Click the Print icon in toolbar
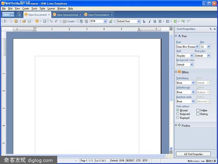This screenshot has width=218, height=164. (x=45, y=21)
